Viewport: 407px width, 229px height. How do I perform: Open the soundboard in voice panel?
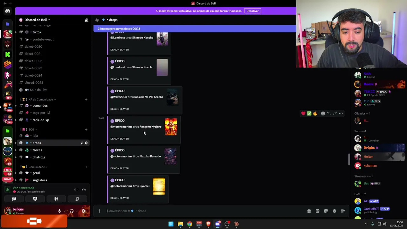77,199
